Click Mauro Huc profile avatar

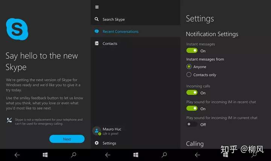[97, 131]
